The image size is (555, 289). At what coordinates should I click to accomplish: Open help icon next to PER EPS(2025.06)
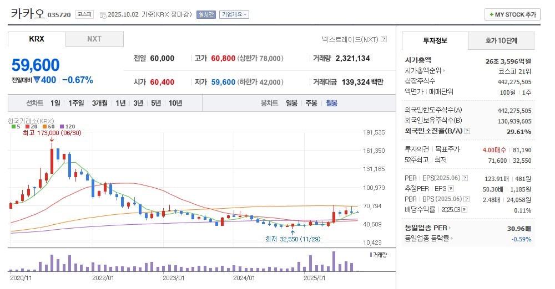(x=465, y=178)
